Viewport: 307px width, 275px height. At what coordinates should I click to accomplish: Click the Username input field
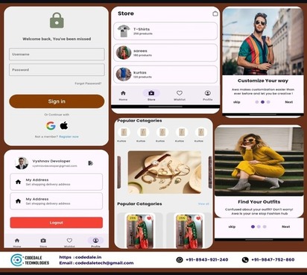(x=57, y=54)
